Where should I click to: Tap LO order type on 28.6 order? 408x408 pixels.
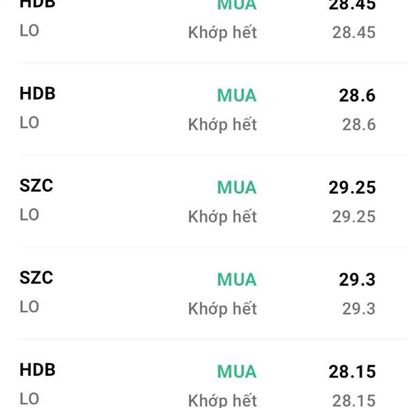click(x=29, y=122)
